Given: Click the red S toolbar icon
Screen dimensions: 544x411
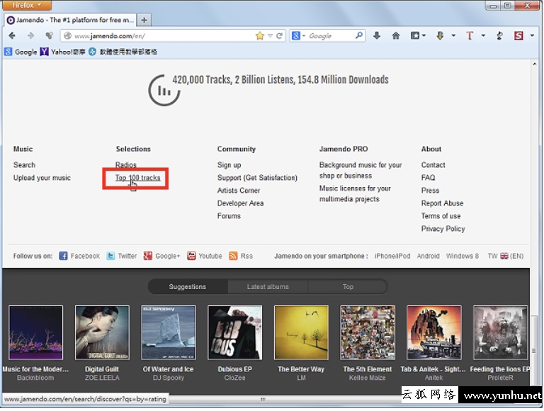Looking at the screenshot, I should tap(518, 35).
